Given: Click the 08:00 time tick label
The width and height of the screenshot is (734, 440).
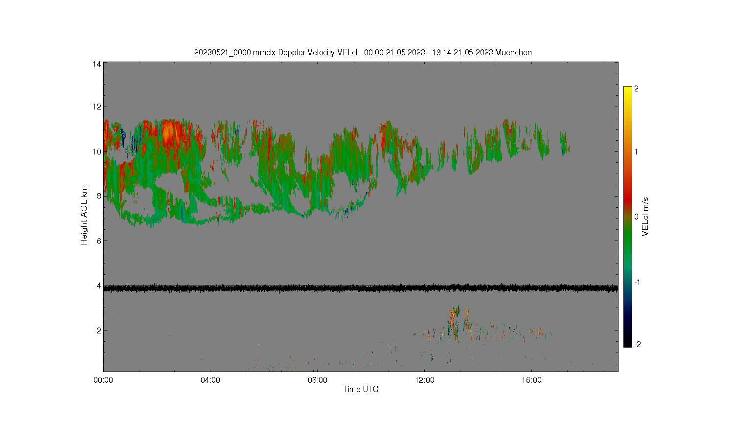Looking at the screenshot, I should [318, 380].
